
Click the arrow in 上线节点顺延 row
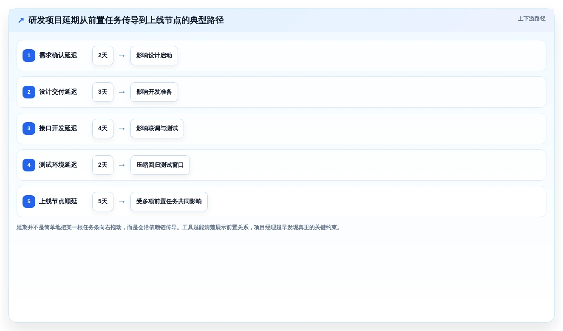pos(122,202)
